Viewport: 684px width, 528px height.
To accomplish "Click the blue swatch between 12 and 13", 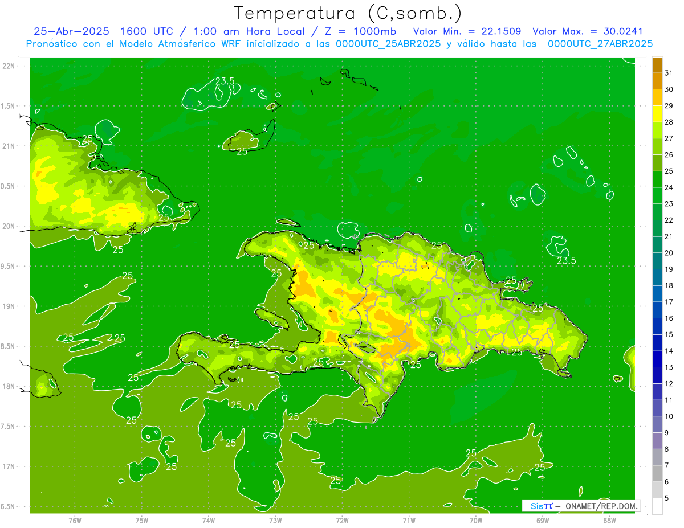I will (x=657, y=375).
